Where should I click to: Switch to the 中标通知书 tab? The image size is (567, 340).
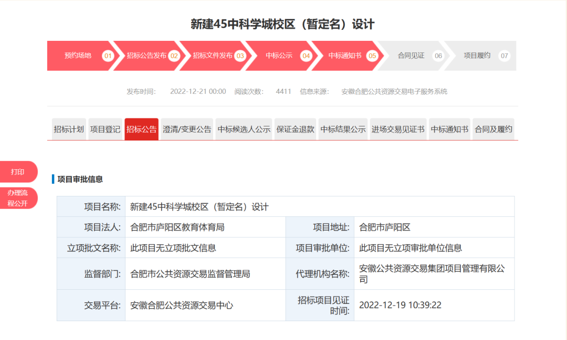click(449, 129)
